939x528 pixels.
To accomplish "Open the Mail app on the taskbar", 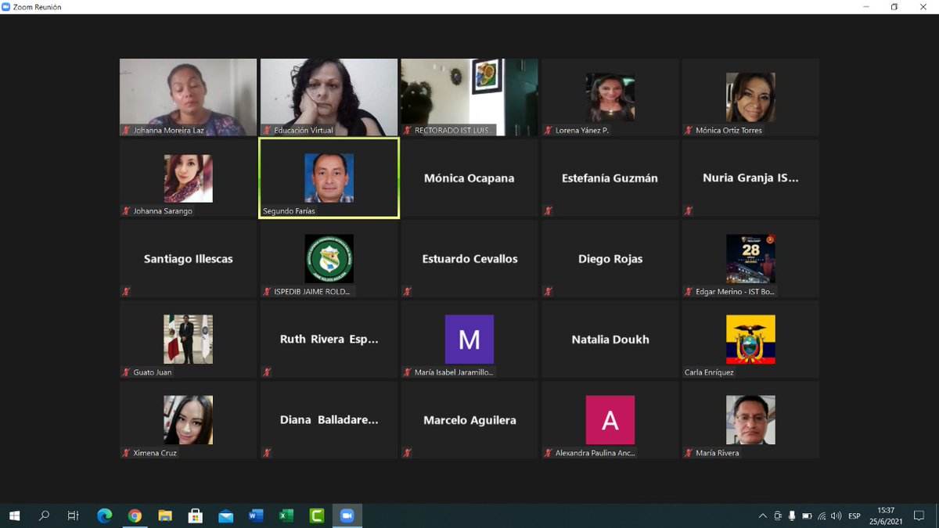I will [225, 515].
